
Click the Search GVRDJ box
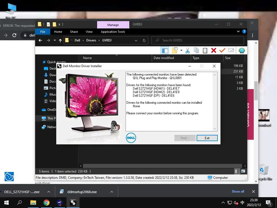point(198,40)
